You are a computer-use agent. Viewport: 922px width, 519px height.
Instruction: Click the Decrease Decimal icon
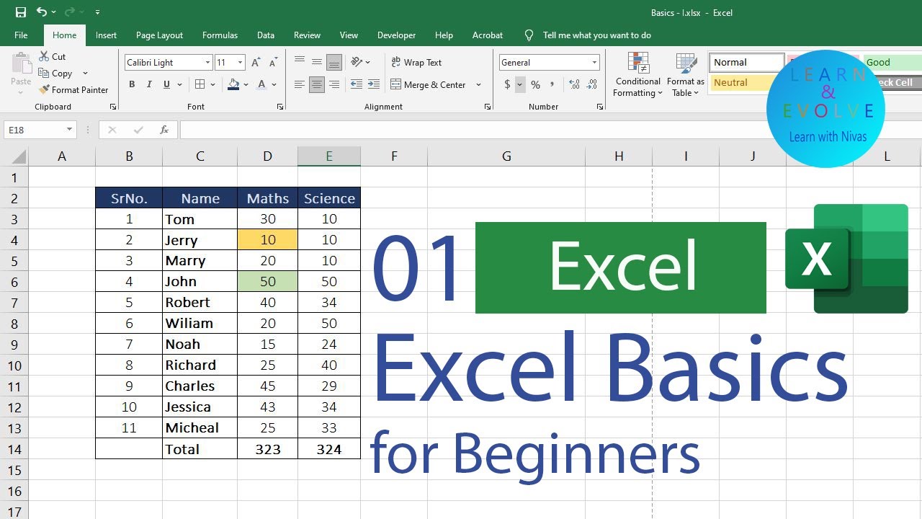[x=592, y=84]
